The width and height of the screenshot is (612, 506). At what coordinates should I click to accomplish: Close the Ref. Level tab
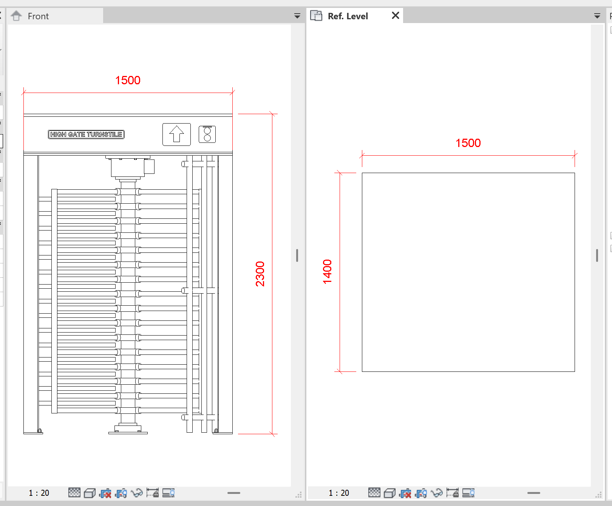tap(396, 15)
